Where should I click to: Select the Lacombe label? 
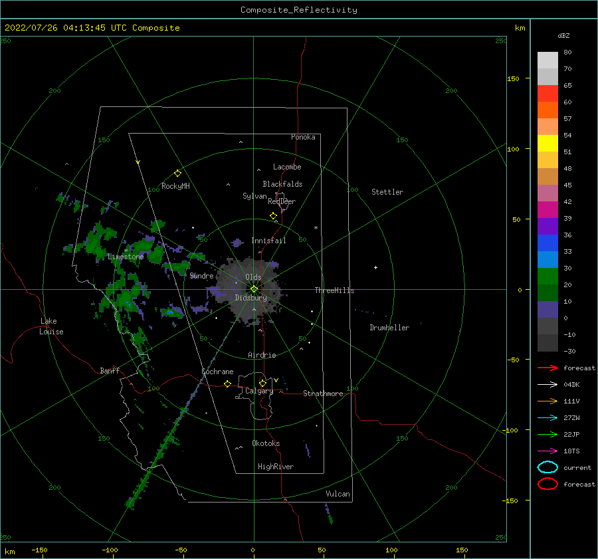(287, 167)
